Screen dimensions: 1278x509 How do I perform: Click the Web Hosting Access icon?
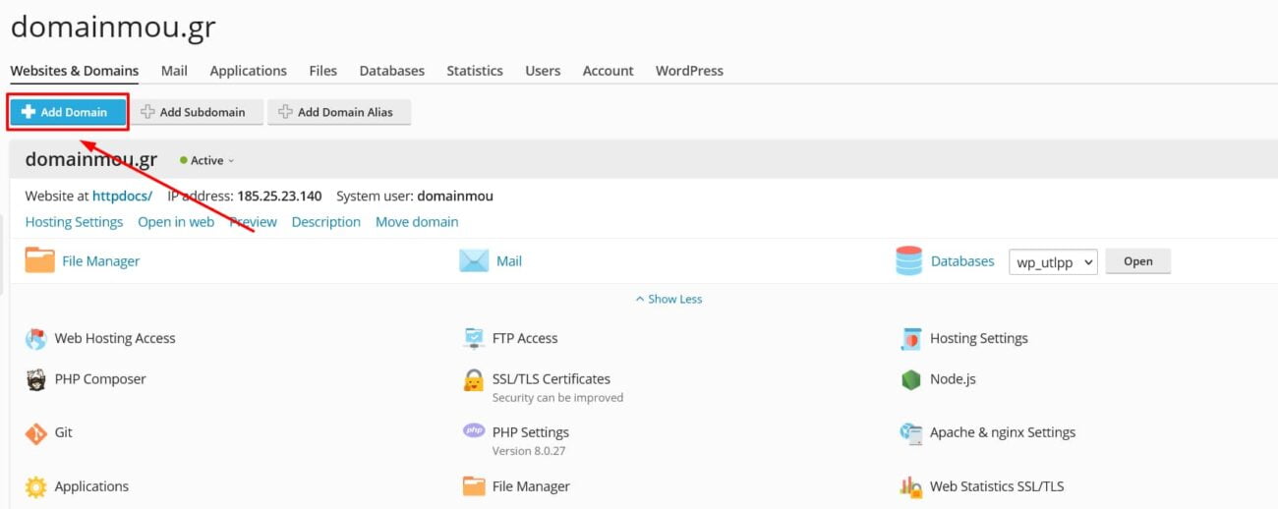point(36,339)
